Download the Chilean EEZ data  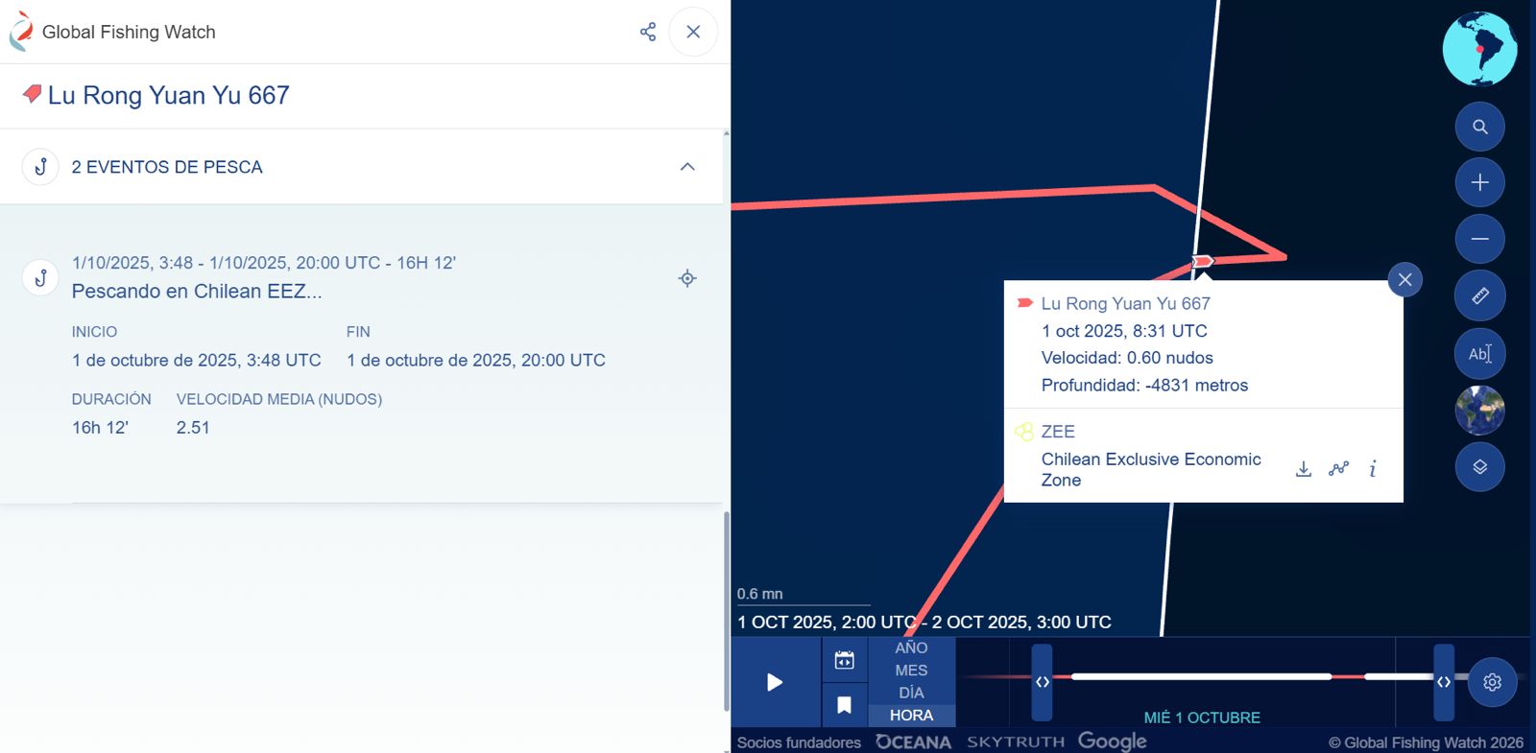1303,469
